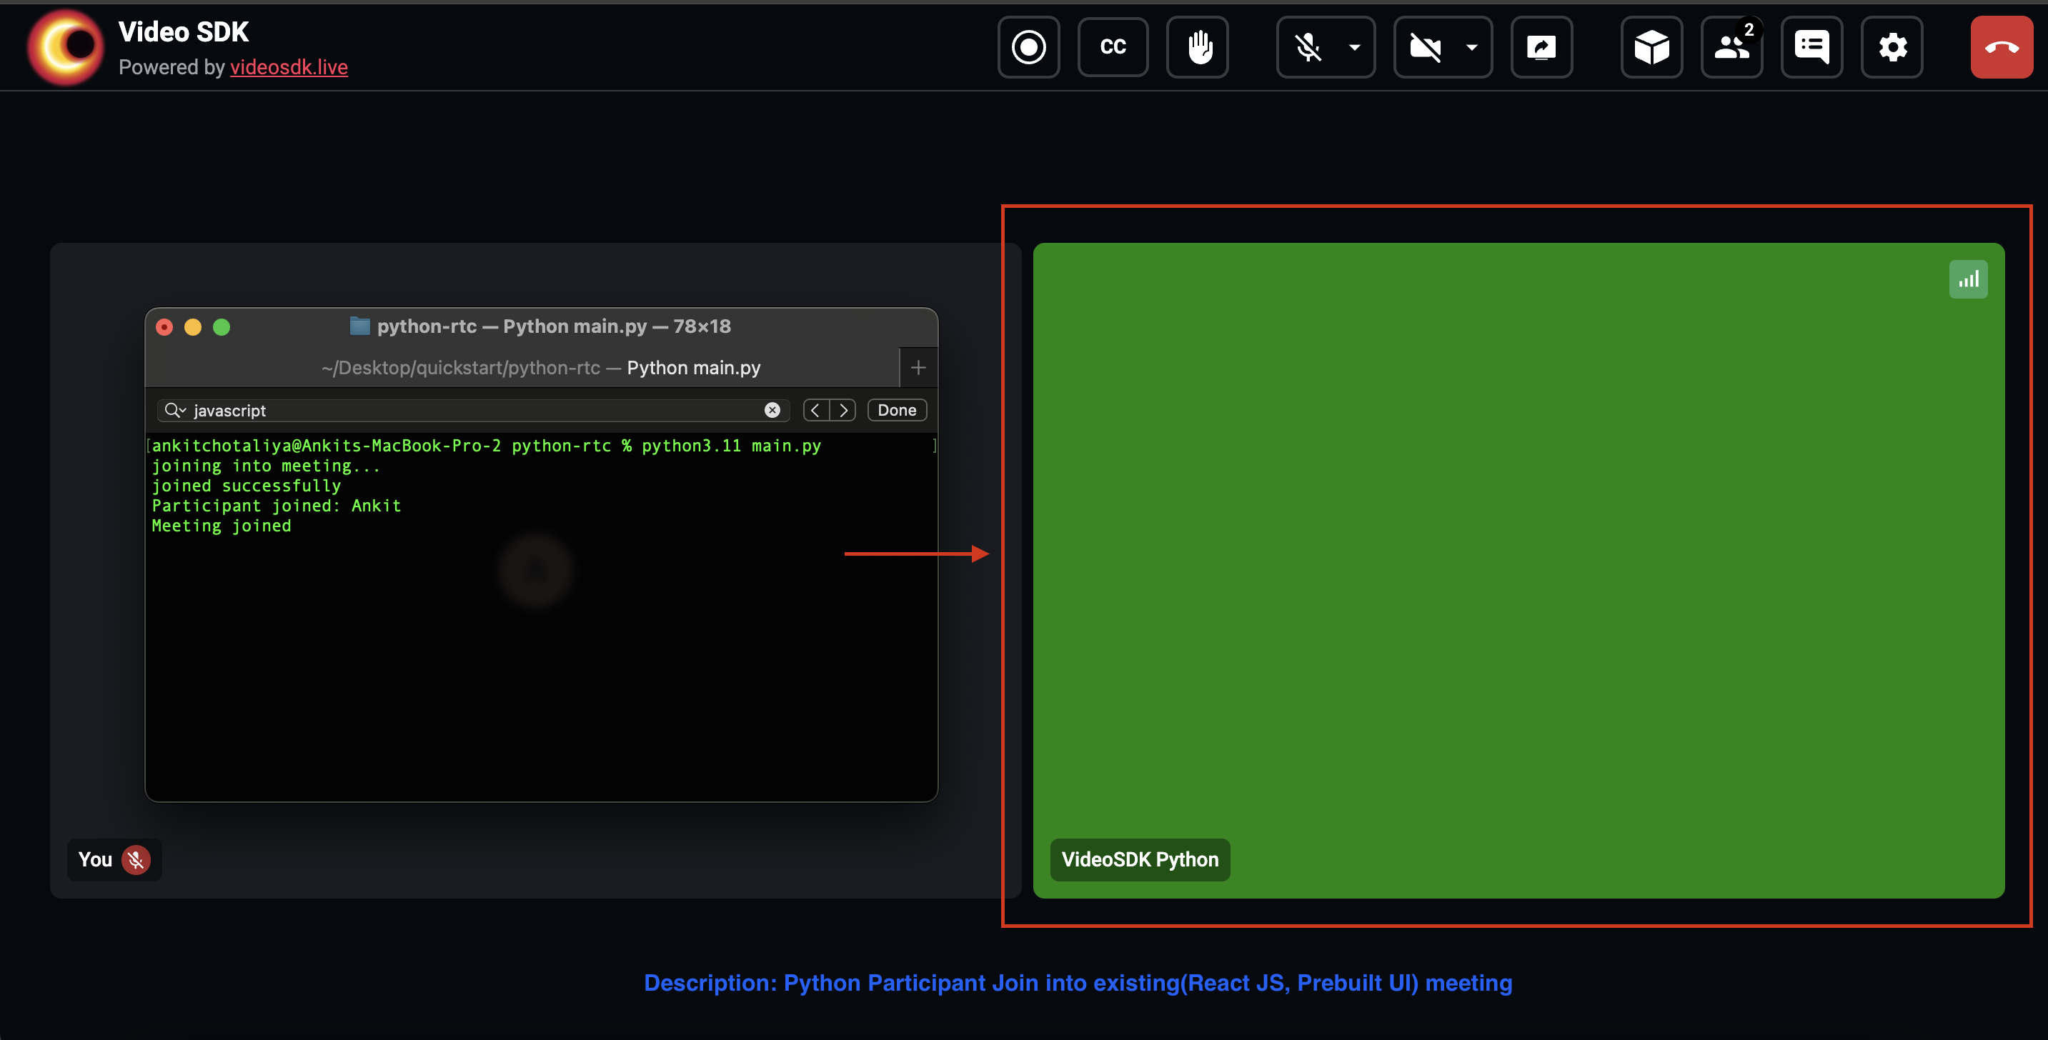Click the python-rtc terminal window title
The height and width of the screenshot is (1040, 2048).
[553, 326]
